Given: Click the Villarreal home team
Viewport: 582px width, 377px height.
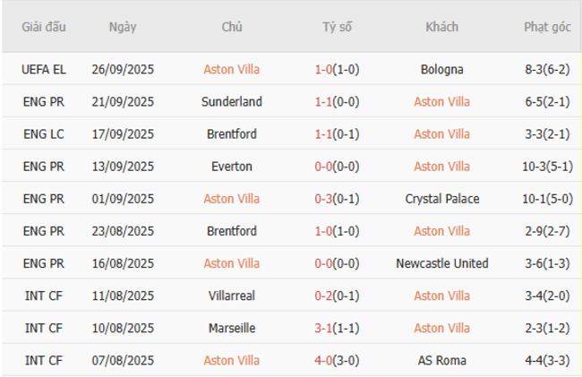Looking at the screenshot, I should pyautogui.click(x=232, y=296).
